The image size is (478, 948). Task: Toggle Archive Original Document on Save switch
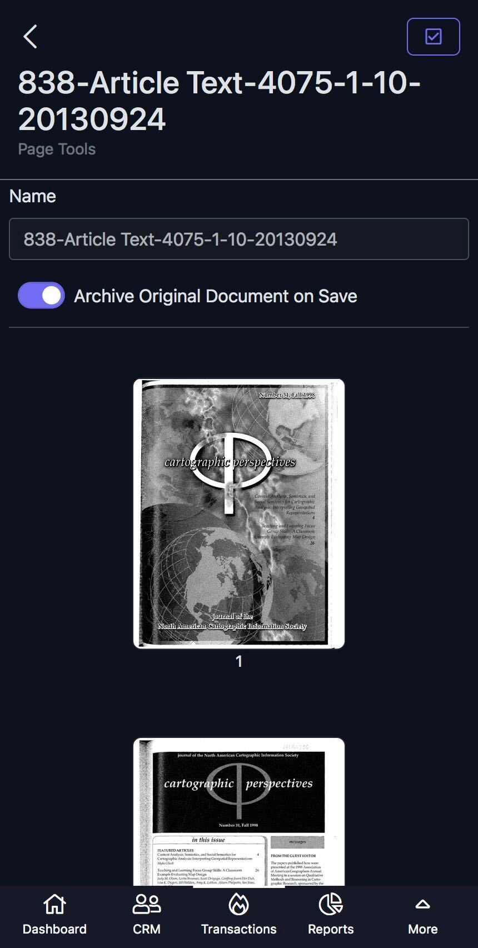coord(41,295)
